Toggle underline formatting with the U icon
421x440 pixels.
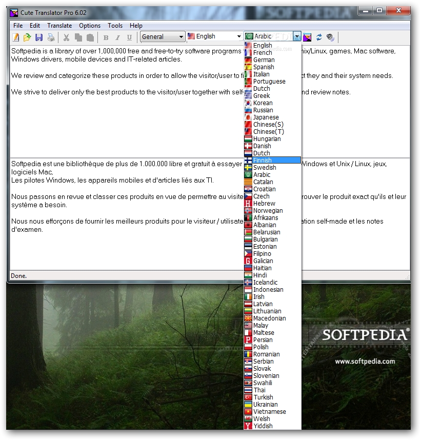[129, 37]
